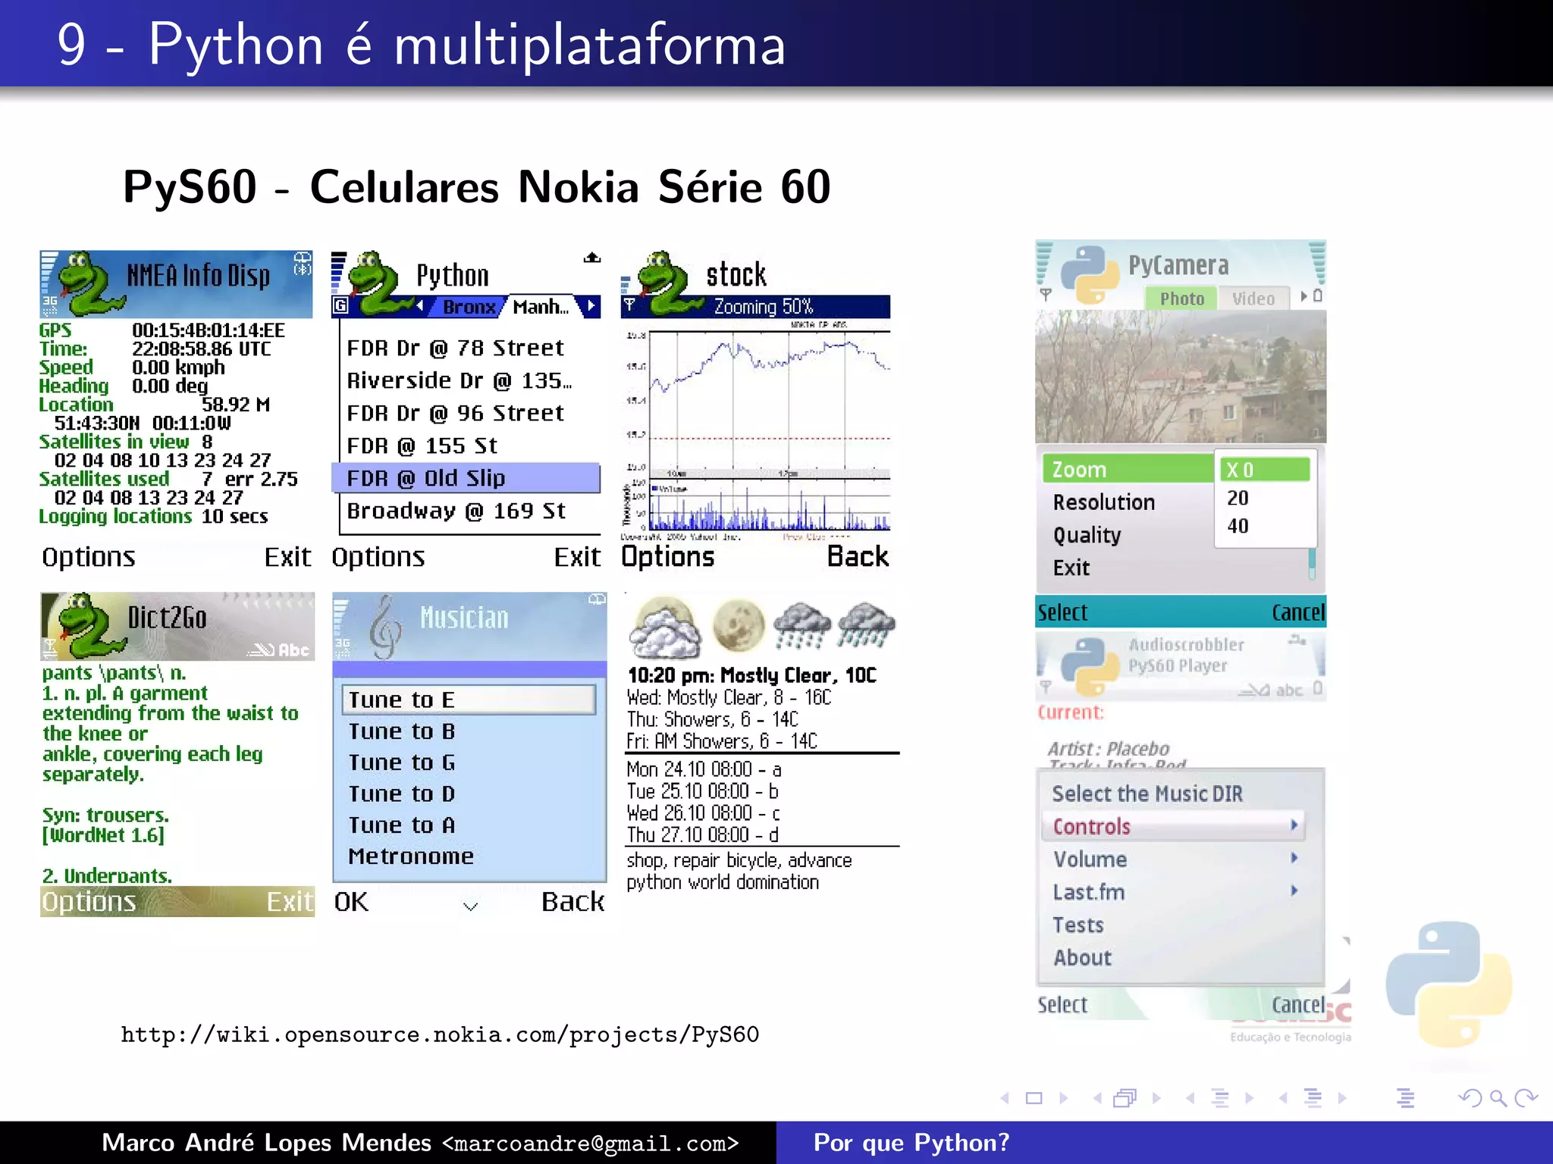
Task: Choose zoom level 40
Action: click(1238, 526)
